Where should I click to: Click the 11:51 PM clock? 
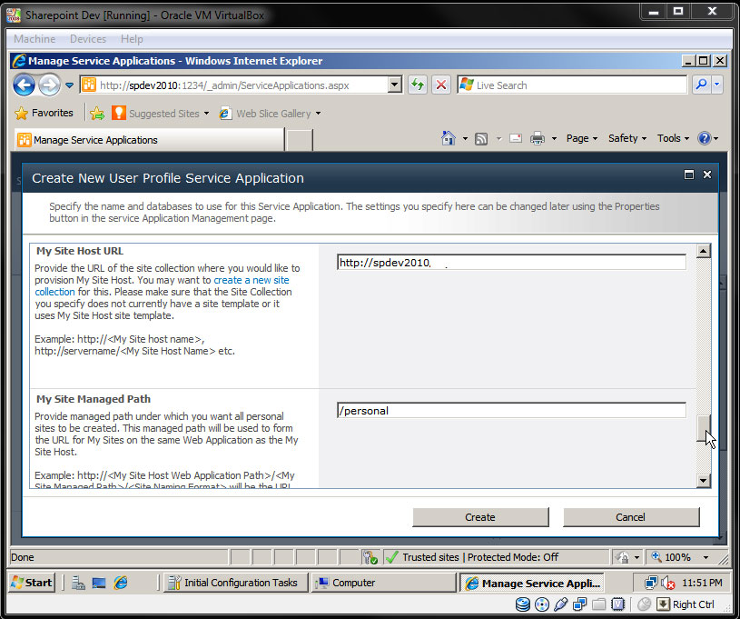[x=702, y=583]
